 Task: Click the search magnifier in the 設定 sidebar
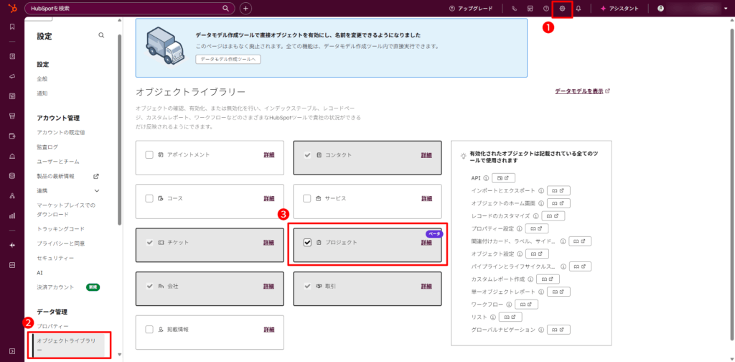click(101, 35)
